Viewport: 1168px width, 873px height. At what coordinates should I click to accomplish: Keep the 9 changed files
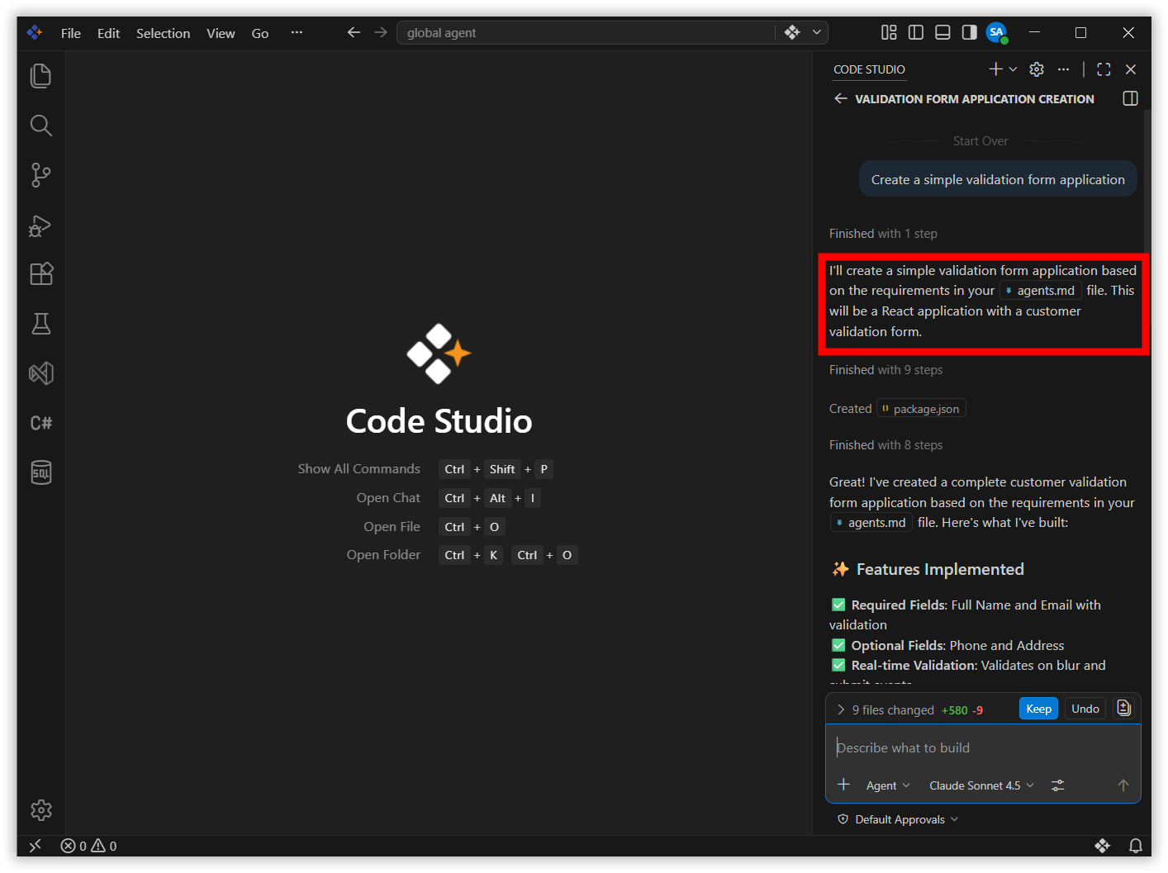coord(1038,709)
